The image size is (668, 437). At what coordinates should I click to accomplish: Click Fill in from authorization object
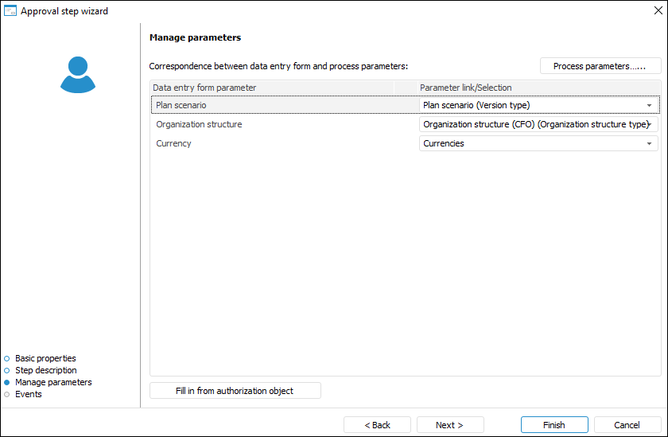coord(235,391)
